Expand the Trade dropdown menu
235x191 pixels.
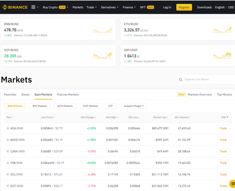pos(96,7)
